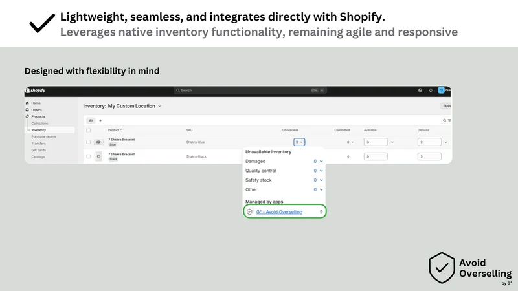This screenshot has width=518, height=291.
Task: Open the store activity icon in top bar
Action: [x=420, y=90]
